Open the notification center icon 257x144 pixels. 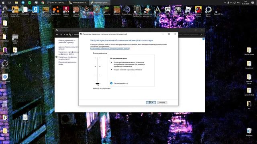(253, 3)
